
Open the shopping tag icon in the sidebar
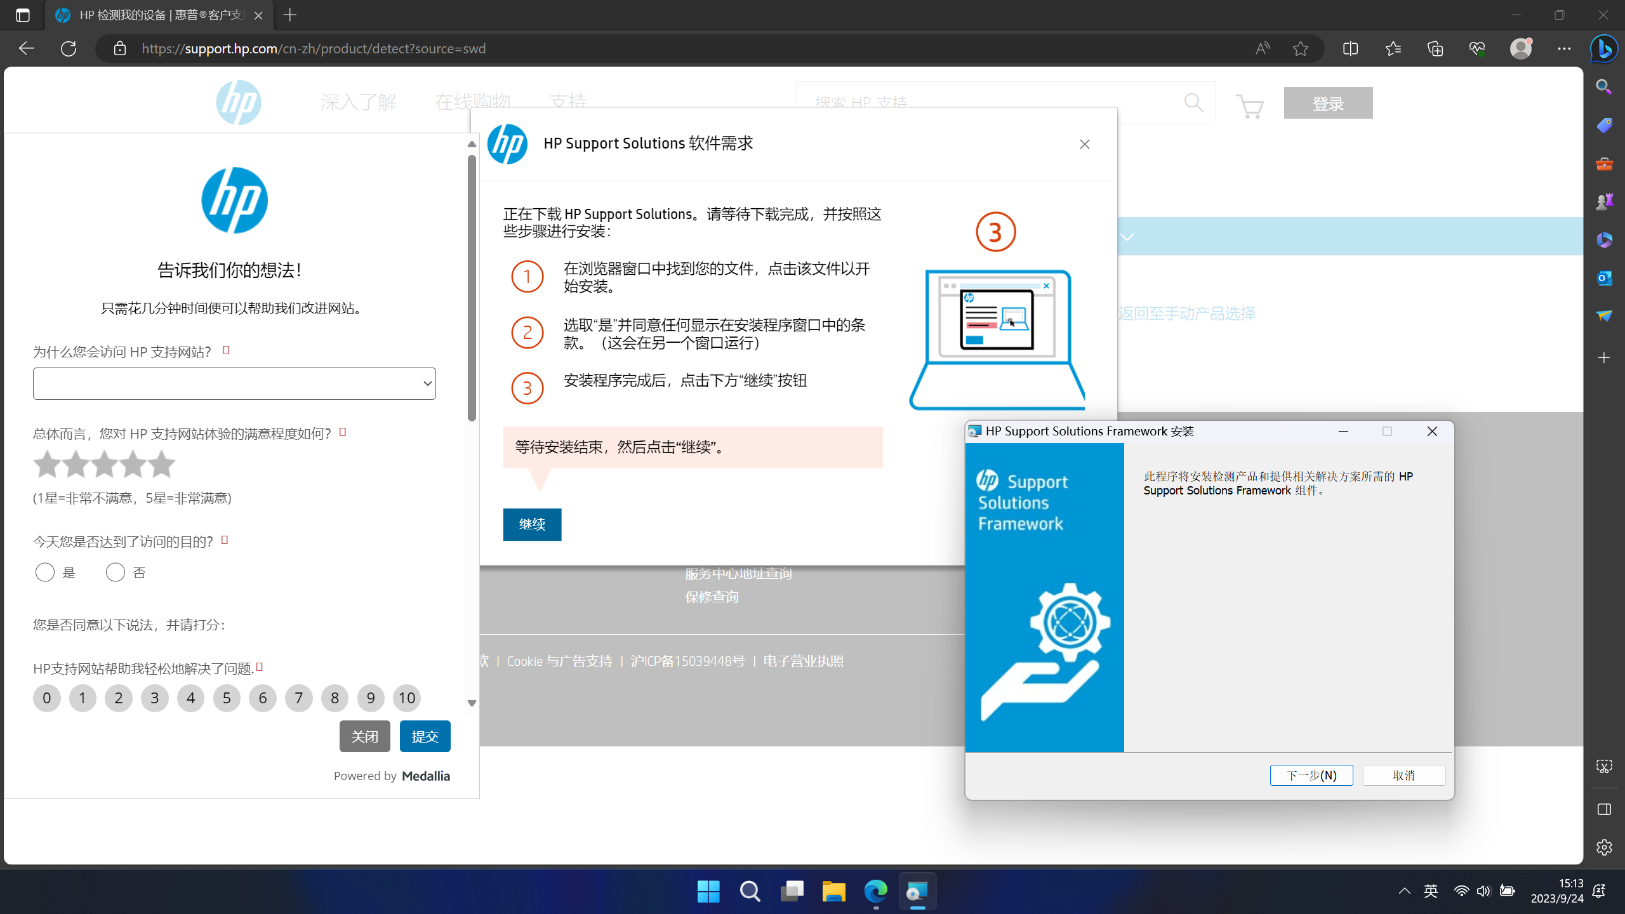pyautogui.click(x=1604, y=126)
